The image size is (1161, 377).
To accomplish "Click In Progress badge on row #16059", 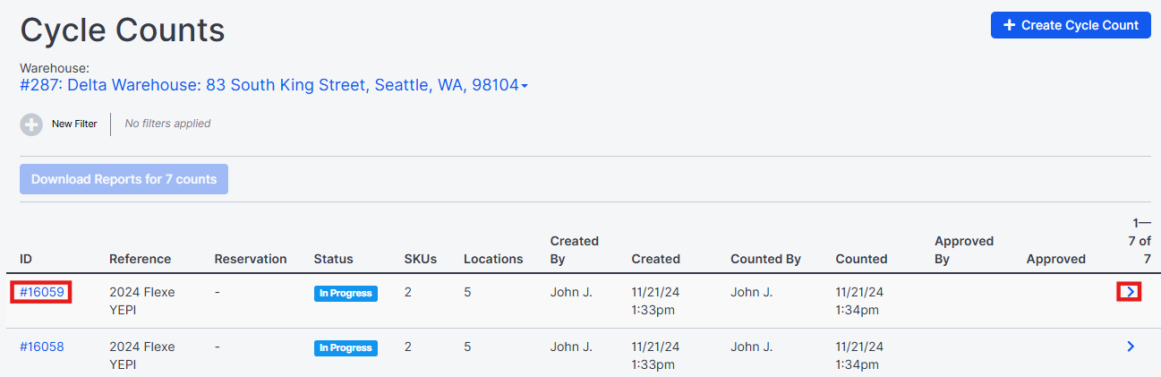I will 346,294.
